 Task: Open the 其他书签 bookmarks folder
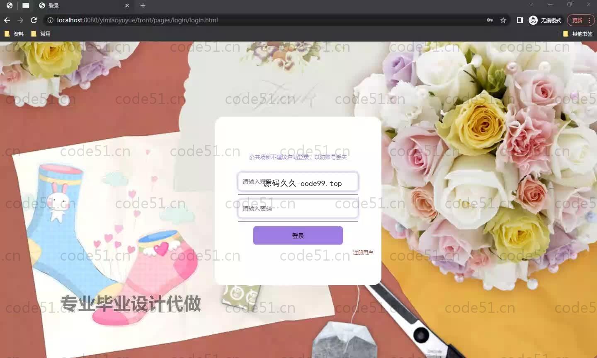coord(578,34)
